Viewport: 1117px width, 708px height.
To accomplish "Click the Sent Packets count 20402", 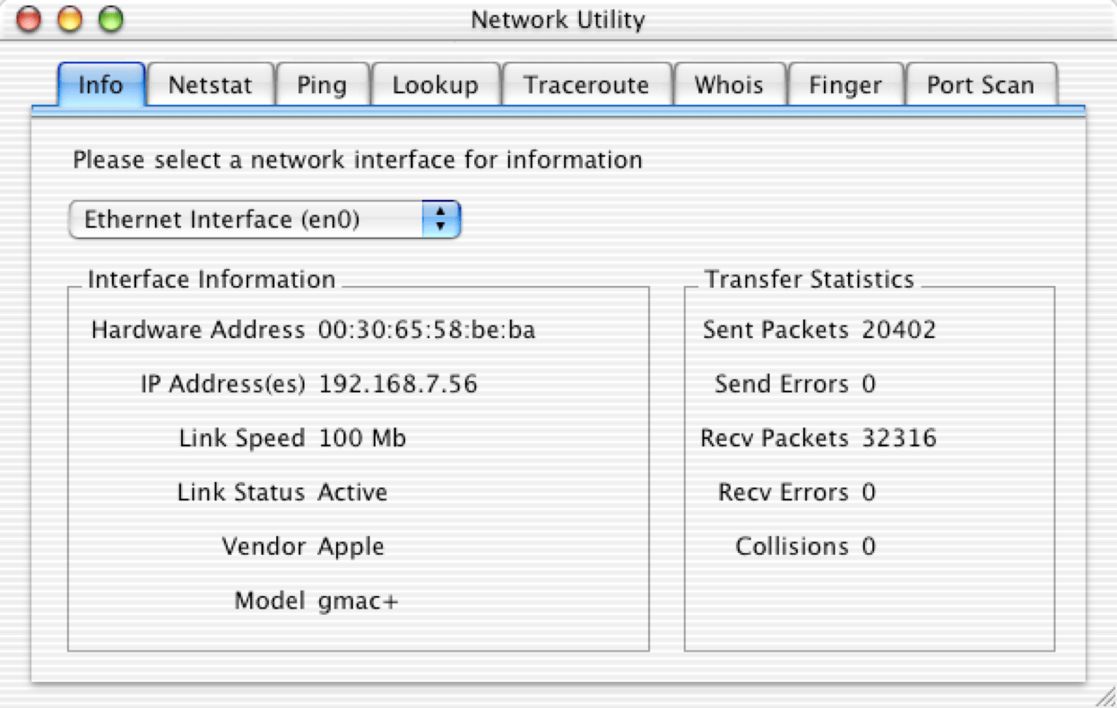I will (x=898, y=330).
